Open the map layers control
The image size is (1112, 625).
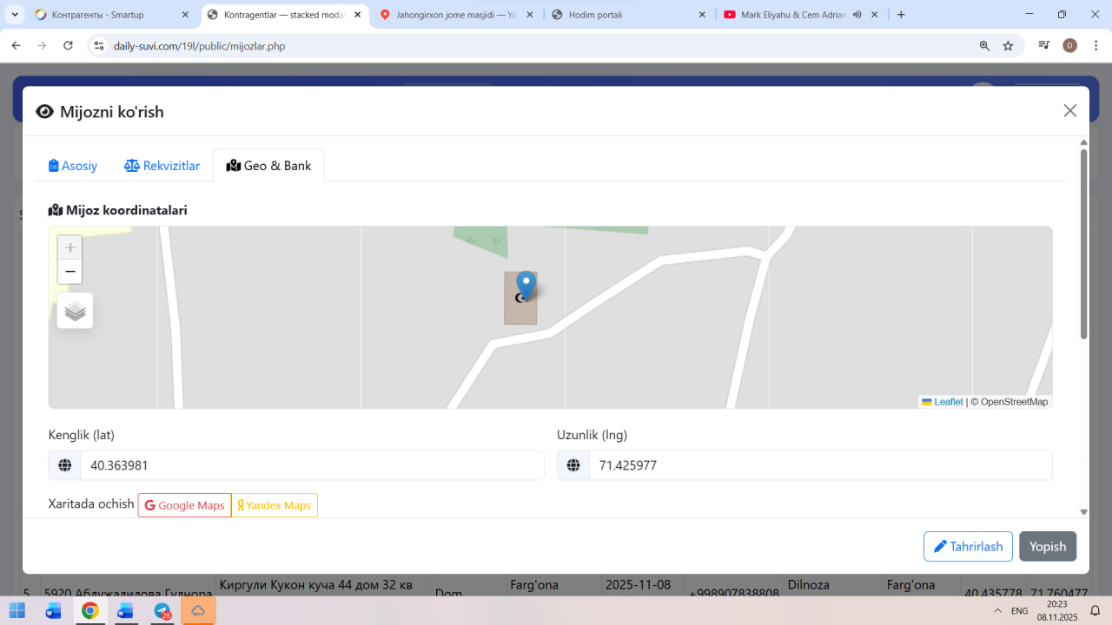click(75, 311)
